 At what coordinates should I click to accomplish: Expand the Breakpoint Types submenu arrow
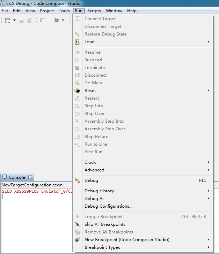pyautogui.click(x=209, y=247)
